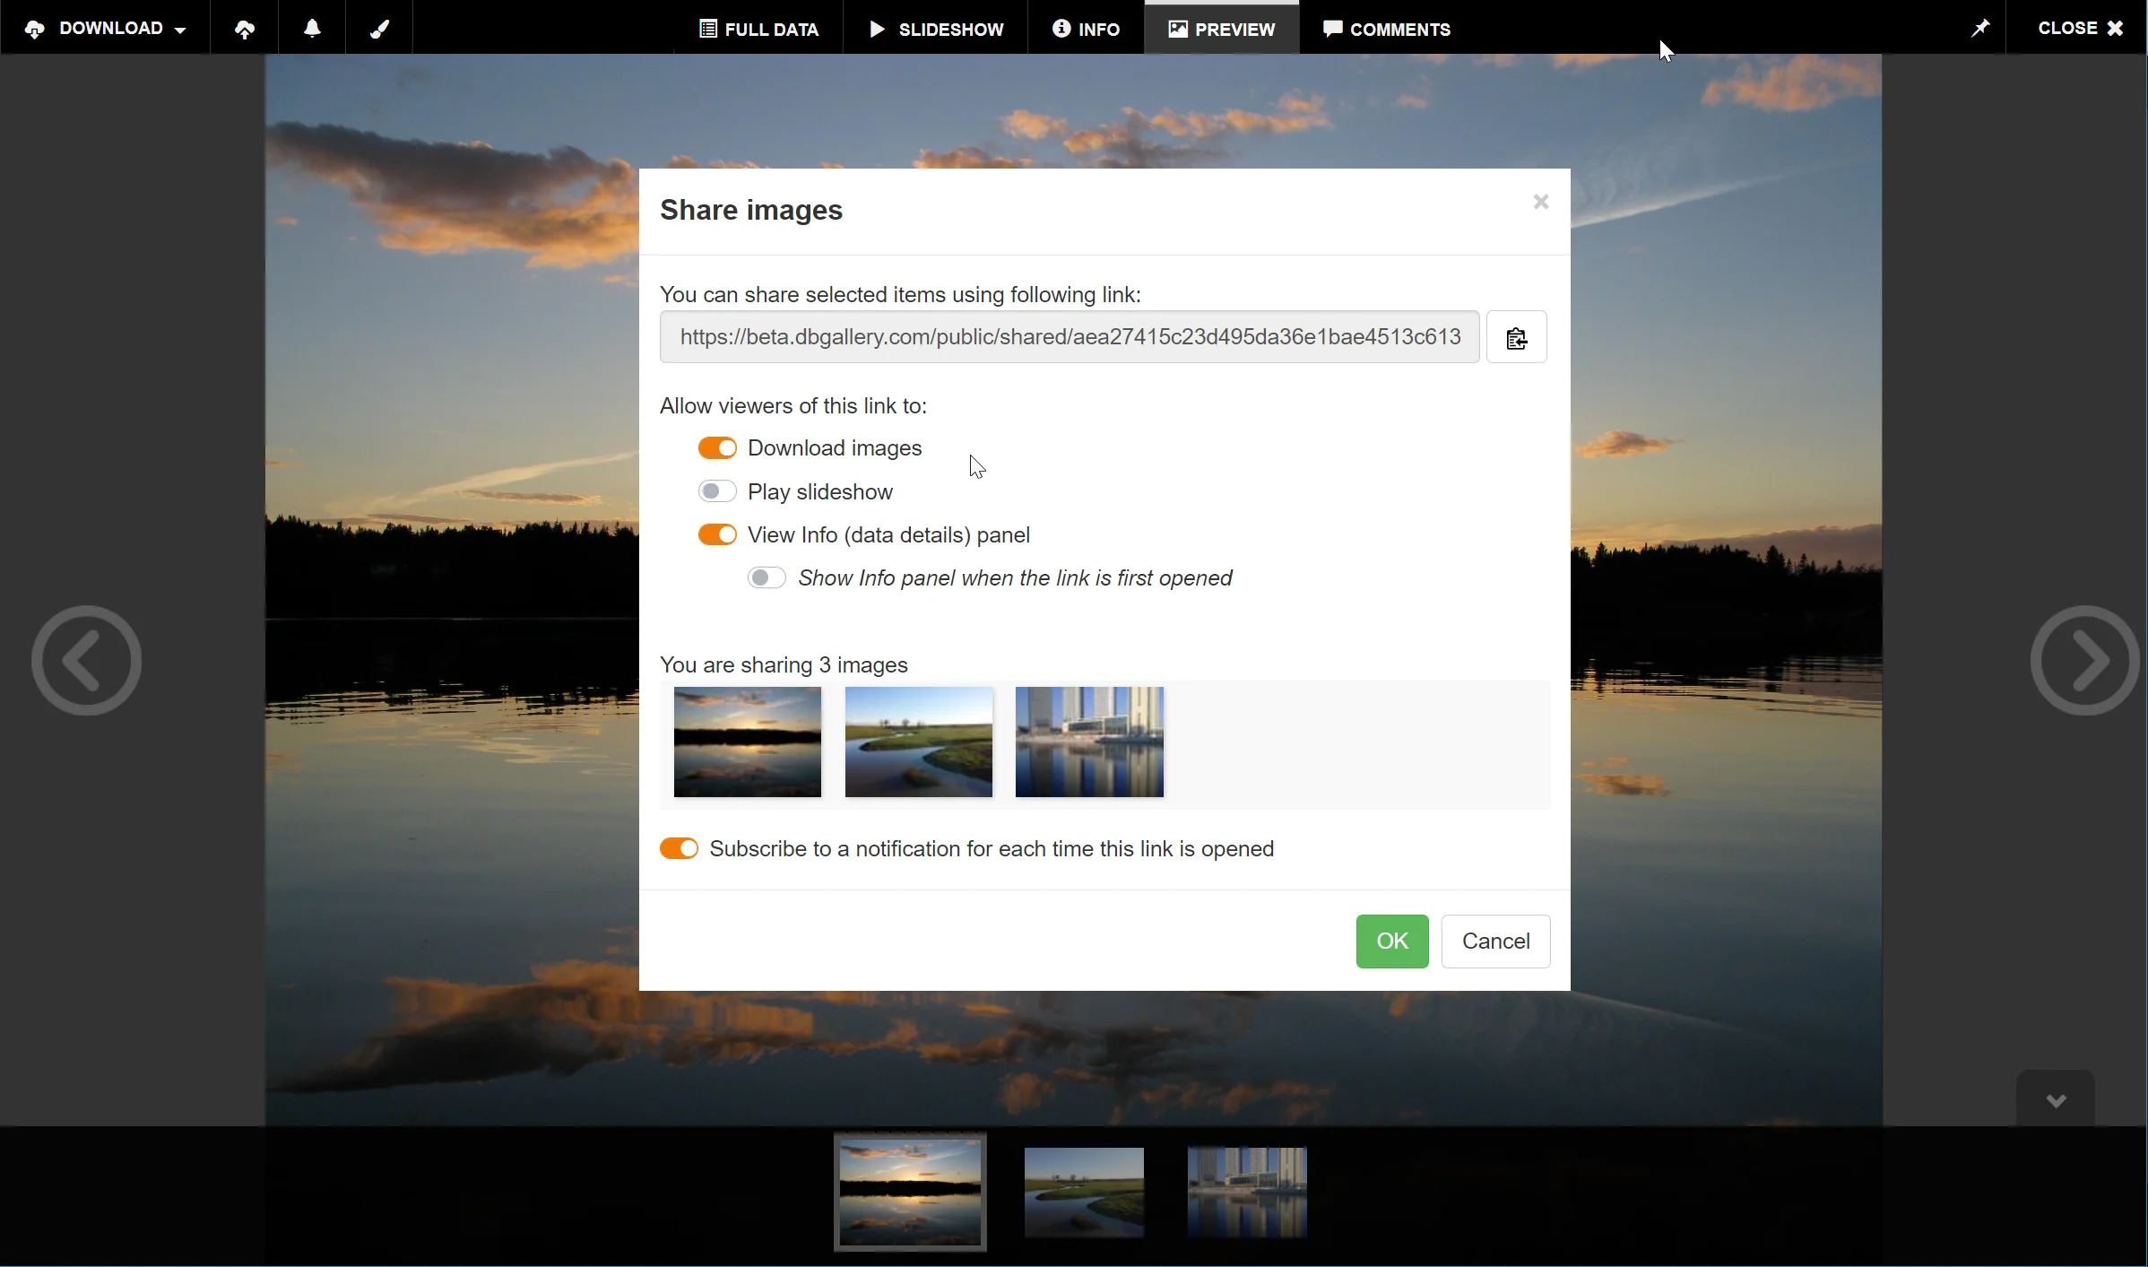This screenshot has width=2148, height=1267.
Task: Collapse thumbnail strip with down chevron
Action: point(2056,1099)
